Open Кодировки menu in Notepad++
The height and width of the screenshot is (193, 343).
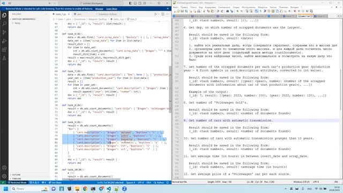click(211, 7)
